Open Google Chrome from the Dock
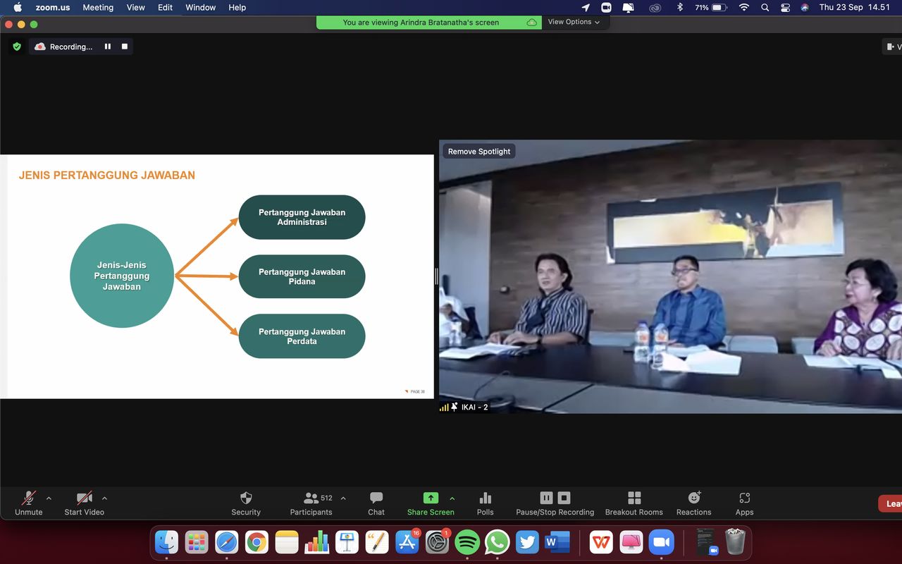Viewport: 902px width, 564px height. coord(257,541)
